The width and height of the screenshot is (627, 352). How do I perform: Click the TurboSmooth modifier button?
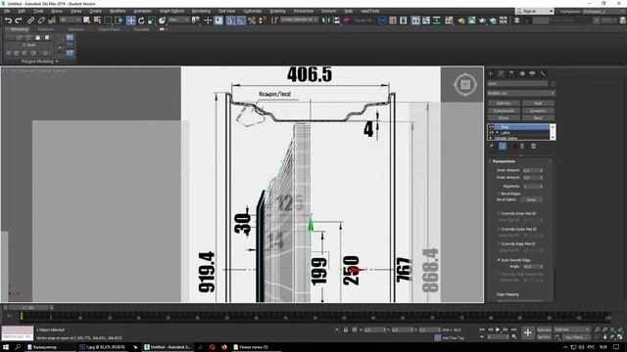click(x=504, y=110)
